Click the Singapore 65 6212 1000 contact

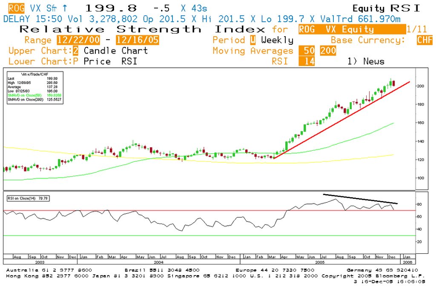[x=207, y=276]
